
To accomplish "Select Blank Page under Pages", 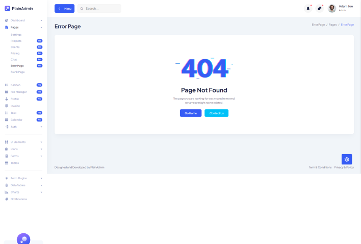I will tap(17, 72).
